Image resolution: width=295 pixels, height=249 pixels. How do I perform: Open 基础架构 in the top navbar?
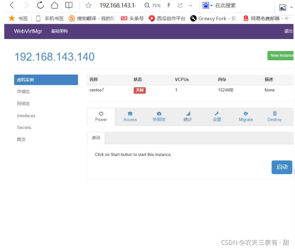tap(59, 31)
